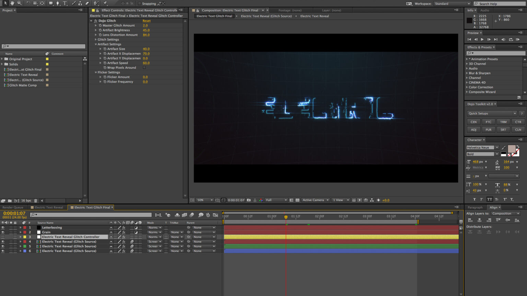This screenshot has height=296, width=527.
Task: Select the Pen tool in the toolbar
Action: [58, 3]
